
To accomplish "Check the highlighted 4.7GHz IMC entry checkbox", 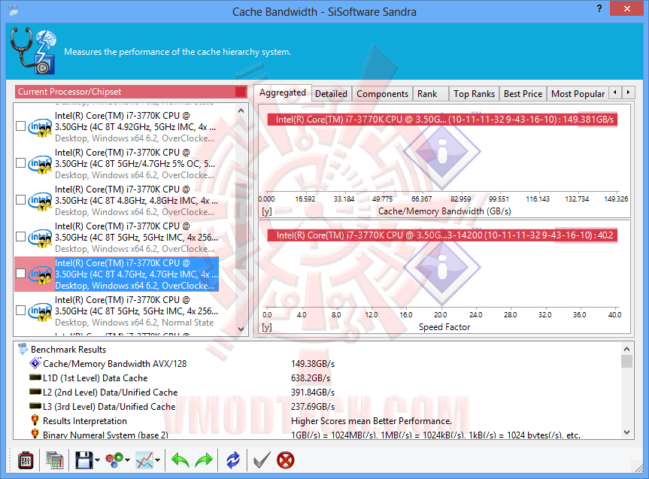I will (x=20, y=273).
